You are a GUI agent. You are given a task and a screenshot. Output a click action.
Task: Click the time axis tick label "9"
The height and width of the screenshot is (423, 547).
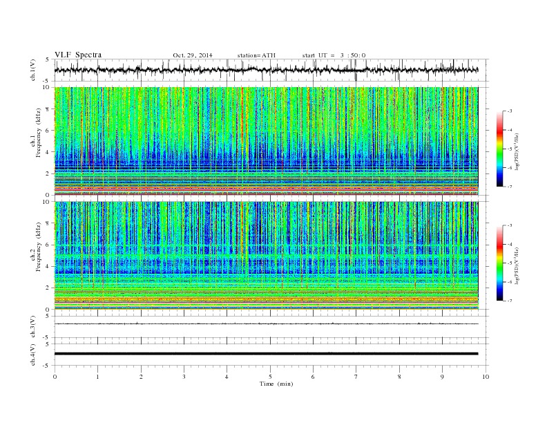[442, 377]
